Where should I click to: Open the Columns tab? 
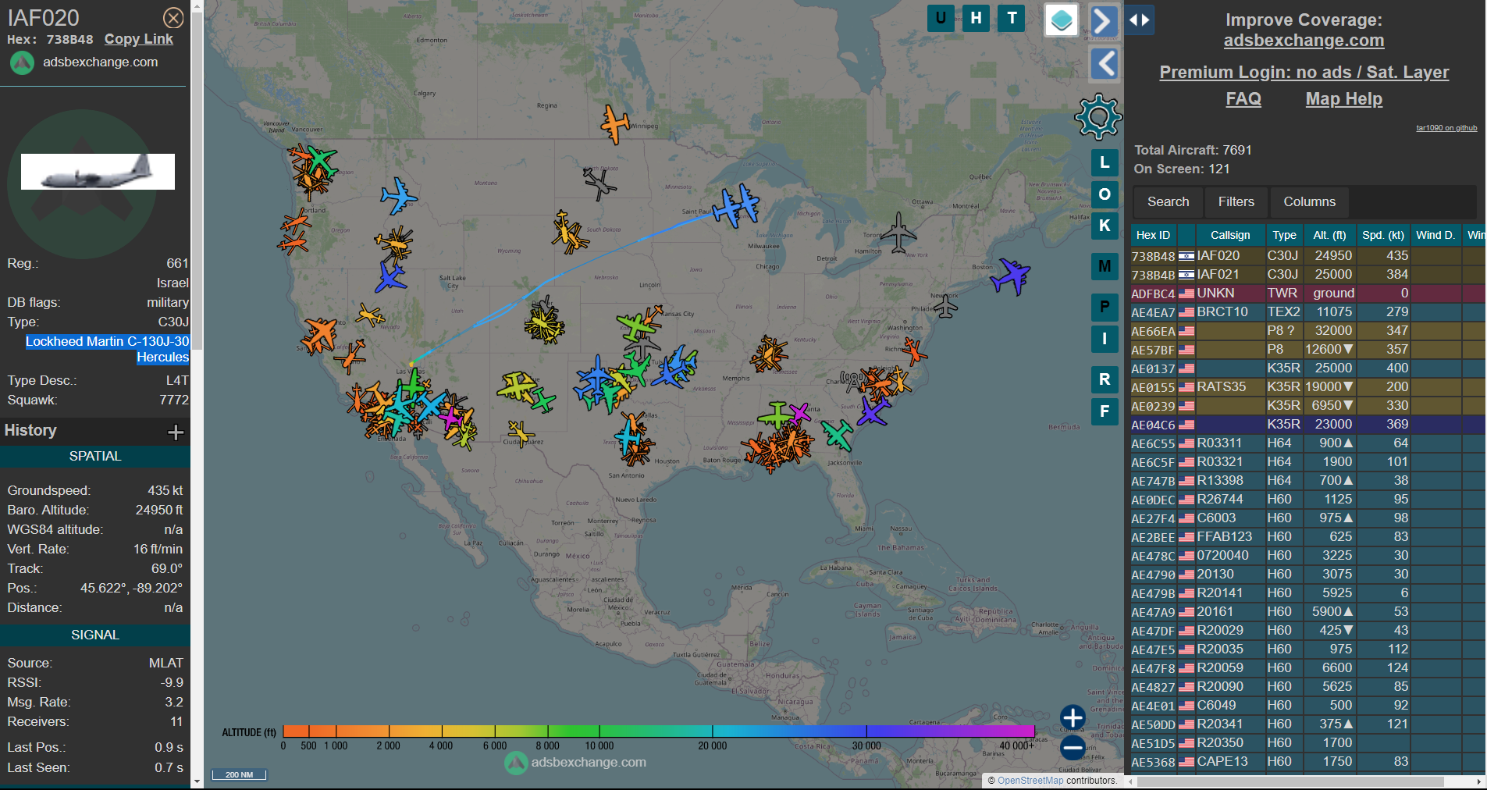pyautogui.click(x=1309, y=201)
